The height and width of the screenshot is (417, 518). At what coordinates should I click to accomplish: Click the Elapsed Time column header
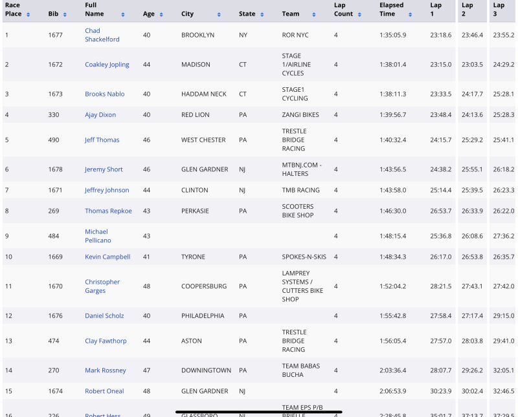click(x=391, y=10)
